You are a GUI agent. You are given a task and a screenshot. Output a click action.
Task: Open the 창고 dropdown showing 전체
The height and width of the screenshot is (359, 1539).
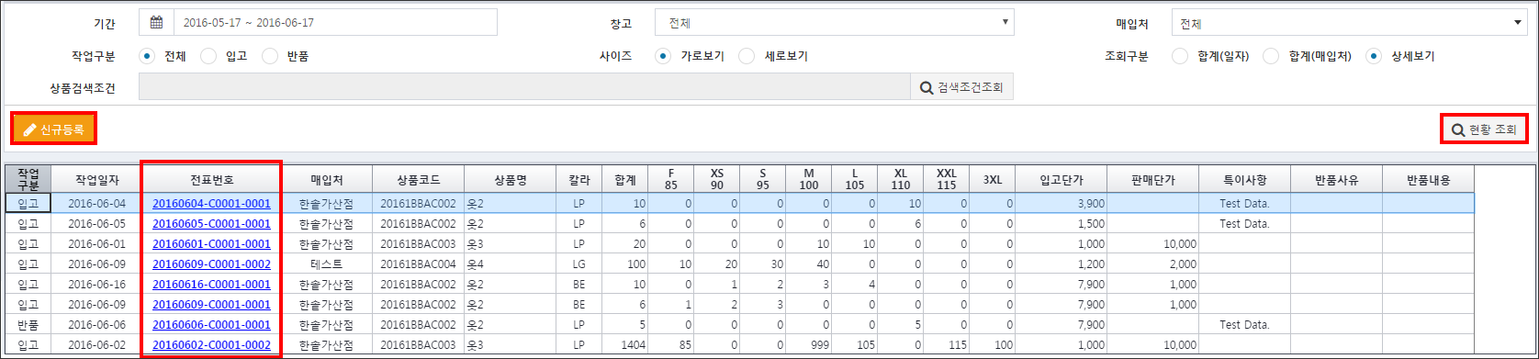pos(834,23)
